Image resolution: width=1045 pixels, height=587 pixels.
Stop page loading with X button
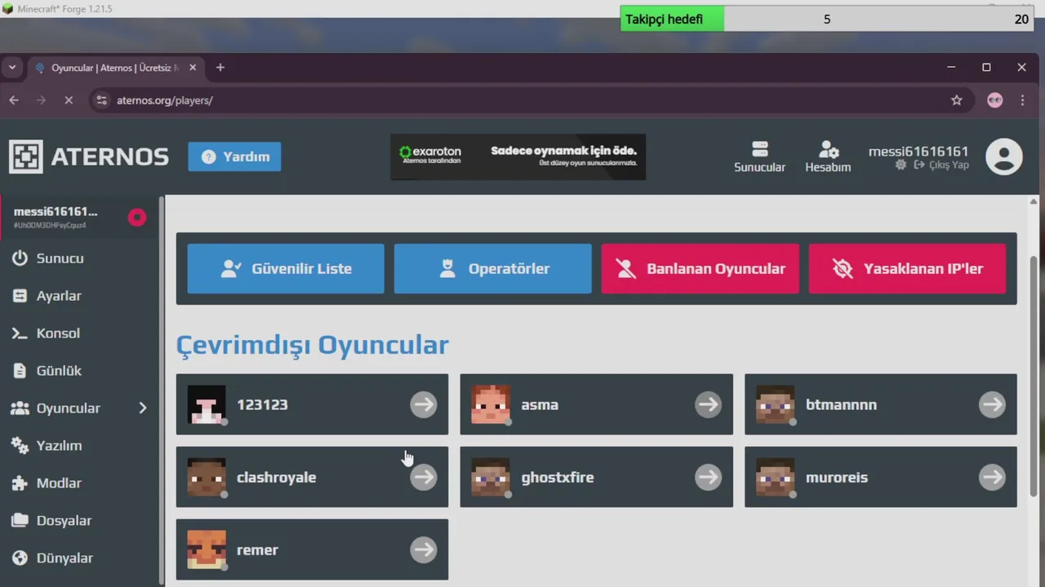[69, 100]
